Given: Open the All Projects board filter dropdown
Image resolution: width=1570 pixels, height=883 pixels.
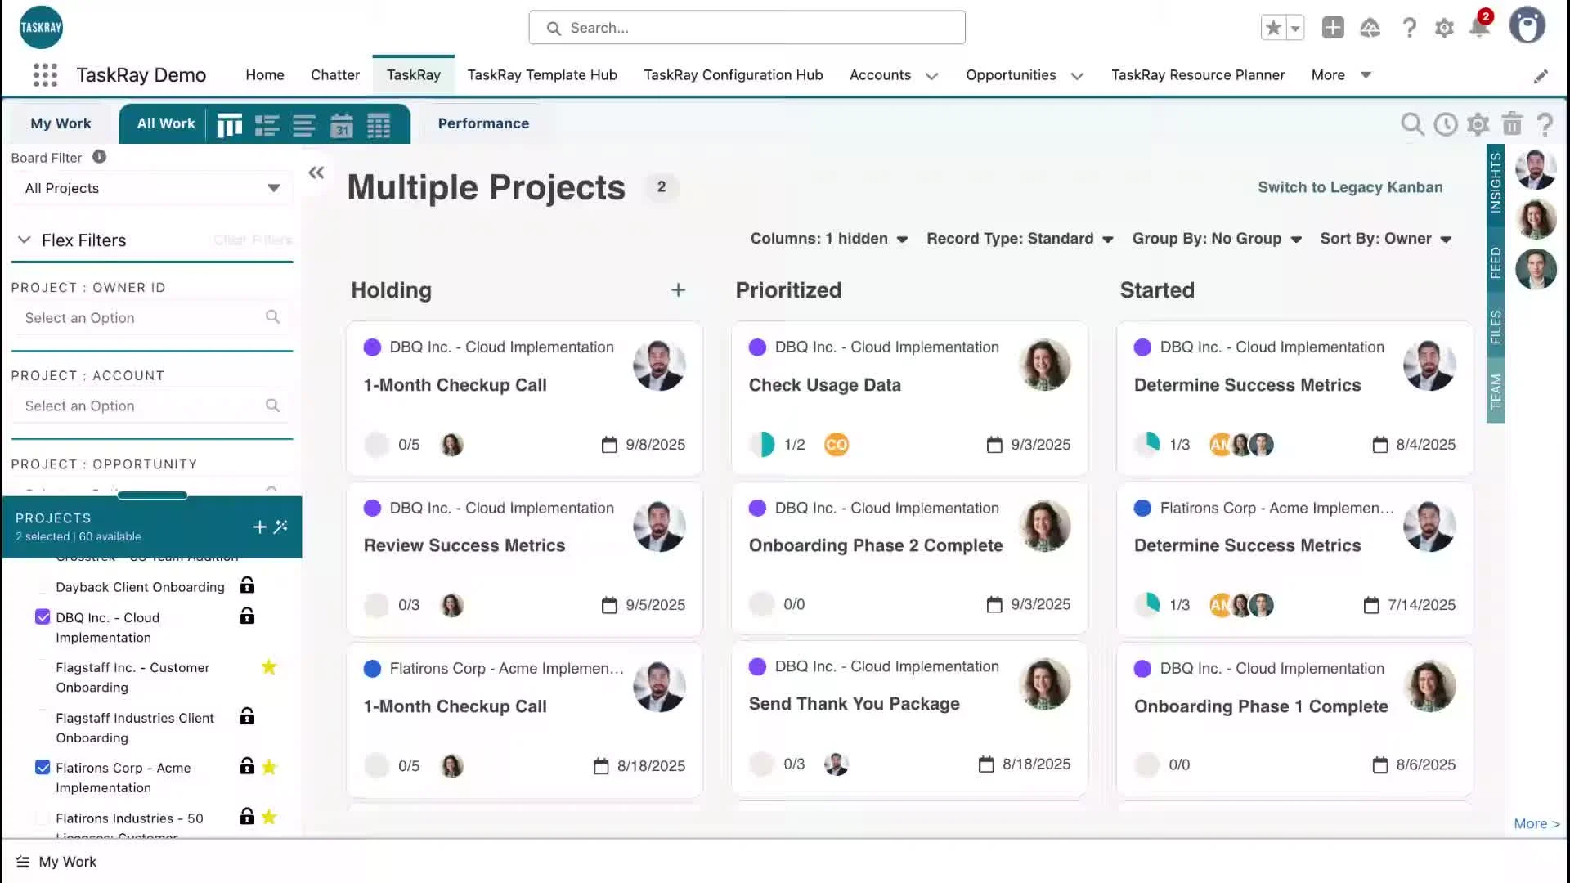Looking at the screenshot, I should click(x=152, y=188).
